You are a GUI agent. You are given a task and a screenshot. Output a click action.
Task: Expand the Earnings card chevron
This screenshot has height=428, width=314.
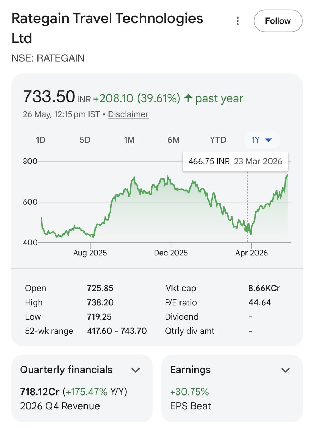(x=285, y=370)
